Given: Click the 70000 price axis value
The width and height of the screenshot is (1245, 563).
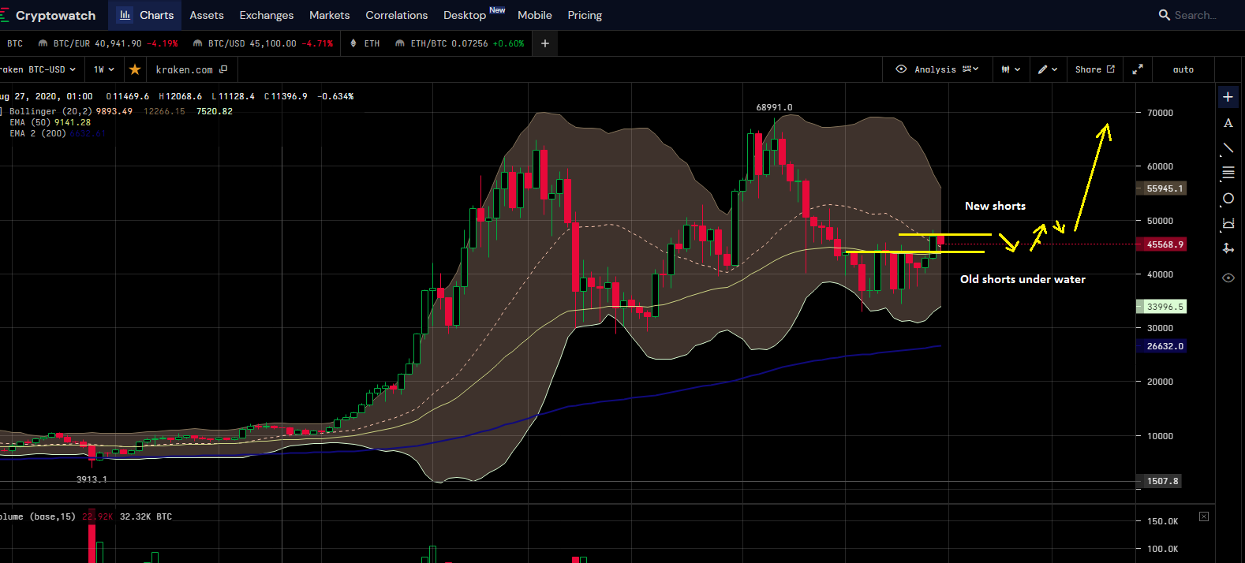Looking at the screenshot, I should pyautogui.click(x=1160, y=113).
